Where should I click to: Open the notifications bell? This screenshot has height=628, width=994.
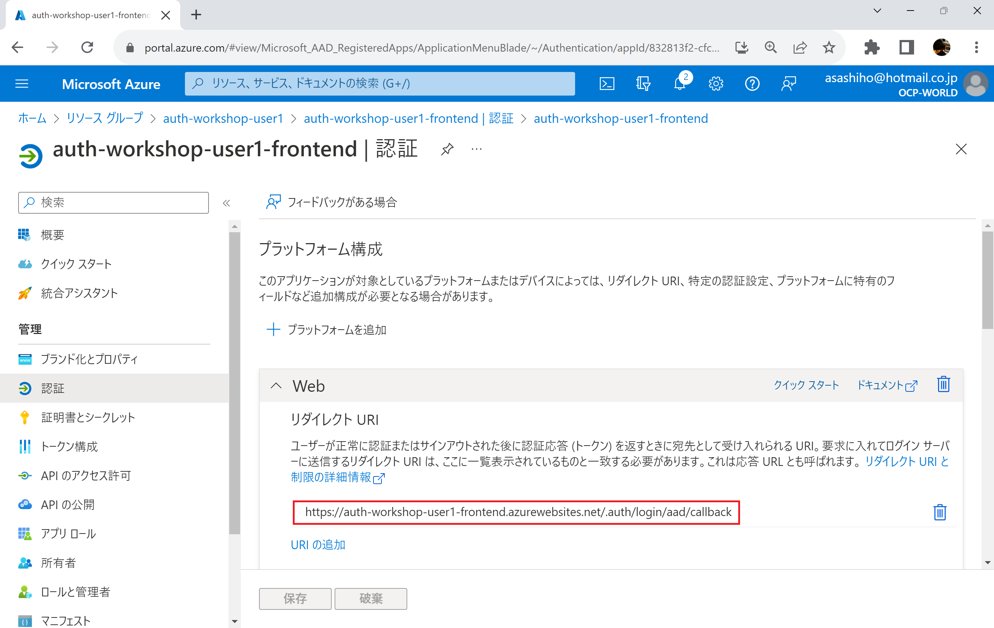coord(679,83)
